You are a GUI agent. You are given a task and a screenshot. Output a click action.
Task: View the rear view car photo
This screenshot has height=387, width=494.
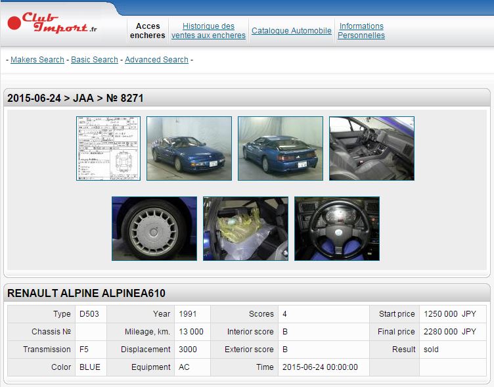pos(281,148)
